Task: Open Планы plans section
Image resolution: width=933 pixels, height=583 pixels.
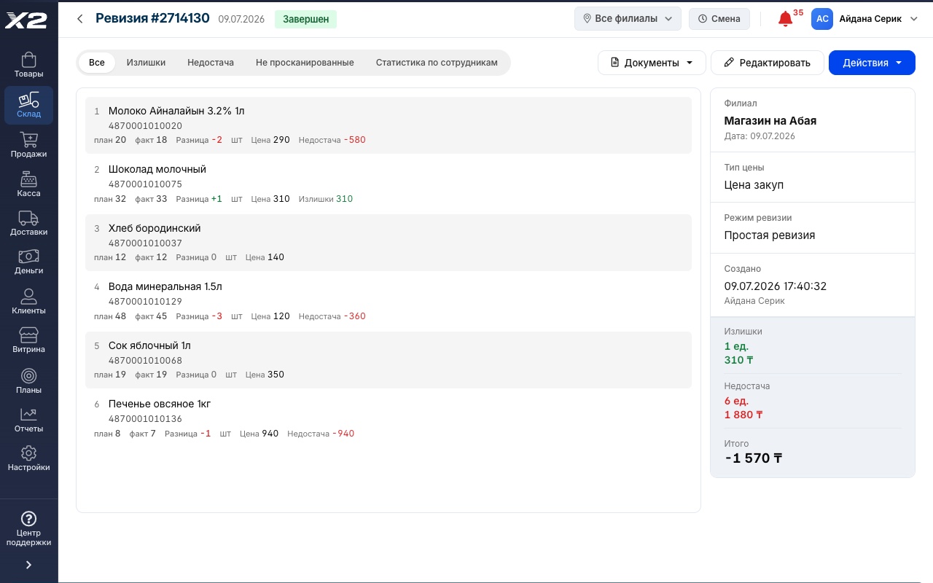Action: pyautogui.click(x=28, y=380)
